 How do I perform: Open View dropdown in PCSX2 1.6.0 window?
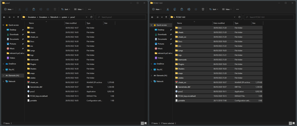tap(227, 9)
